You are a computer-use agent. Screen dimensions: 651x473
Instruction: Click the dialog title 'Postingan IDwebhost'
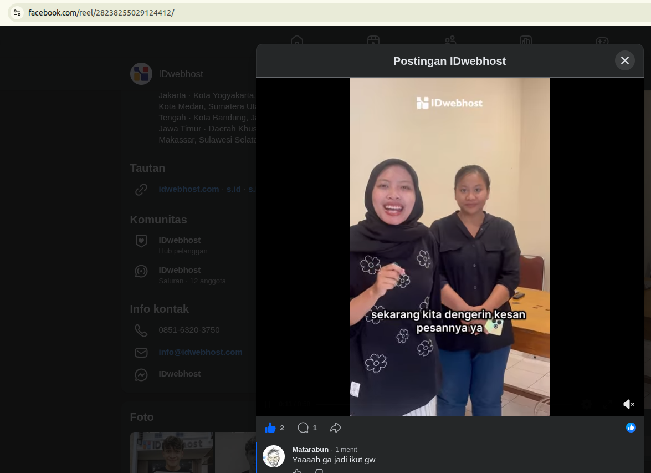coord(449,61)
